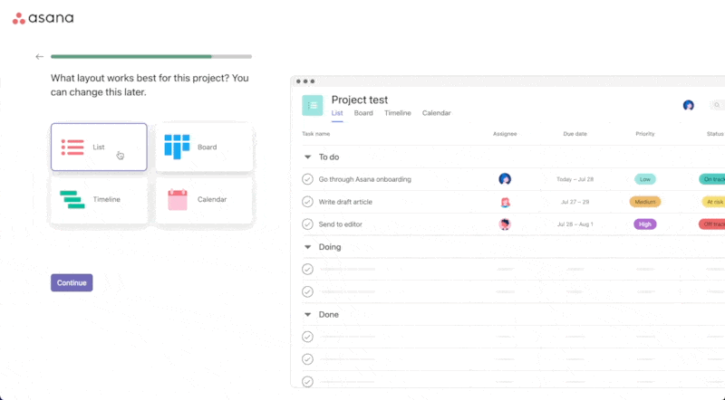Check first empty task under Doing
725x400 pixels.
[x=307, y=270]
